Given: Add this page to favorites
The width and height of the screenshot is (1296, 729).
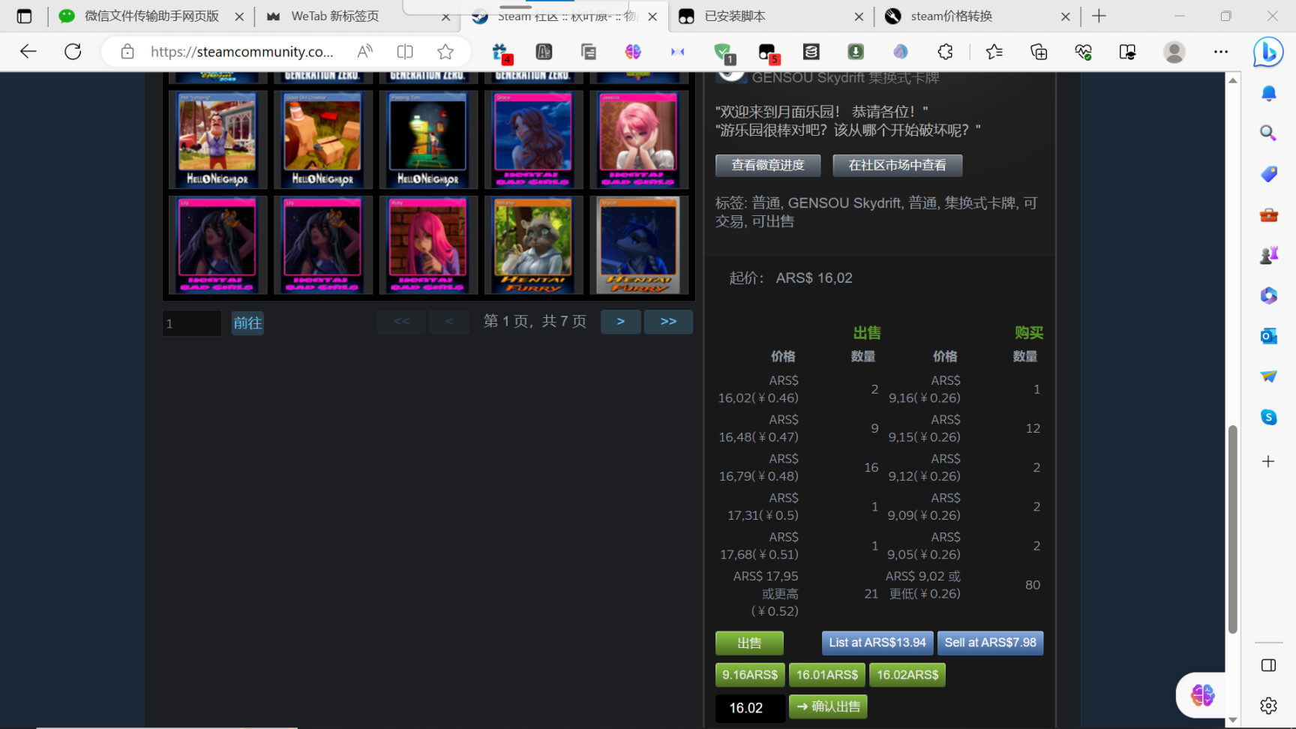Looking at the screenshot, I should [x=445, y=52].
